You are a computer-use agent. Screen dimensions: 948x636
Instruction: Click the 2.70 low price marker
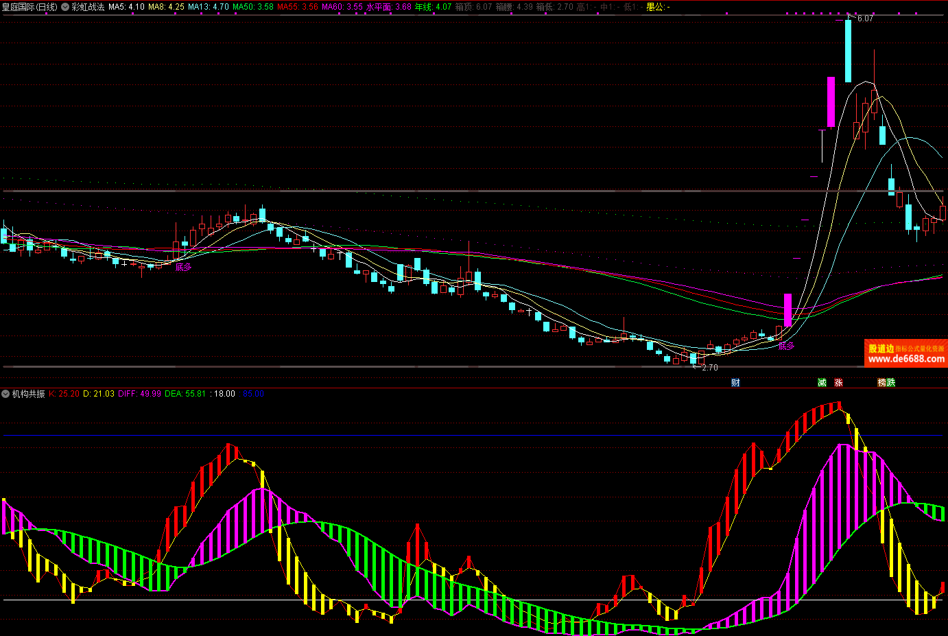pos(709,368)
